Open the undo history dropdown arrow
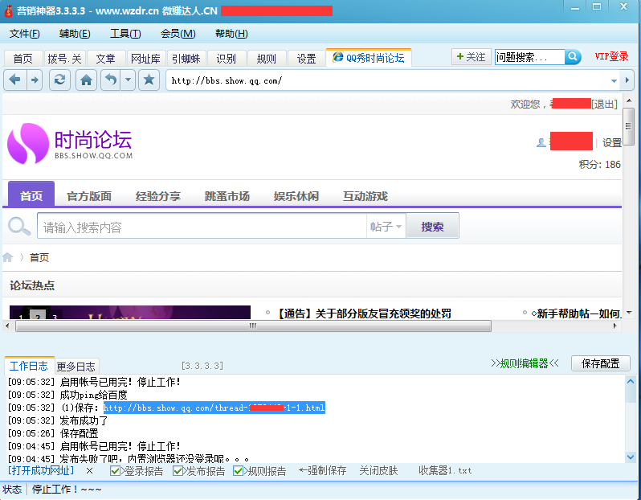The height and width of the screenshot is (500, 641). (x=128, y=80)
